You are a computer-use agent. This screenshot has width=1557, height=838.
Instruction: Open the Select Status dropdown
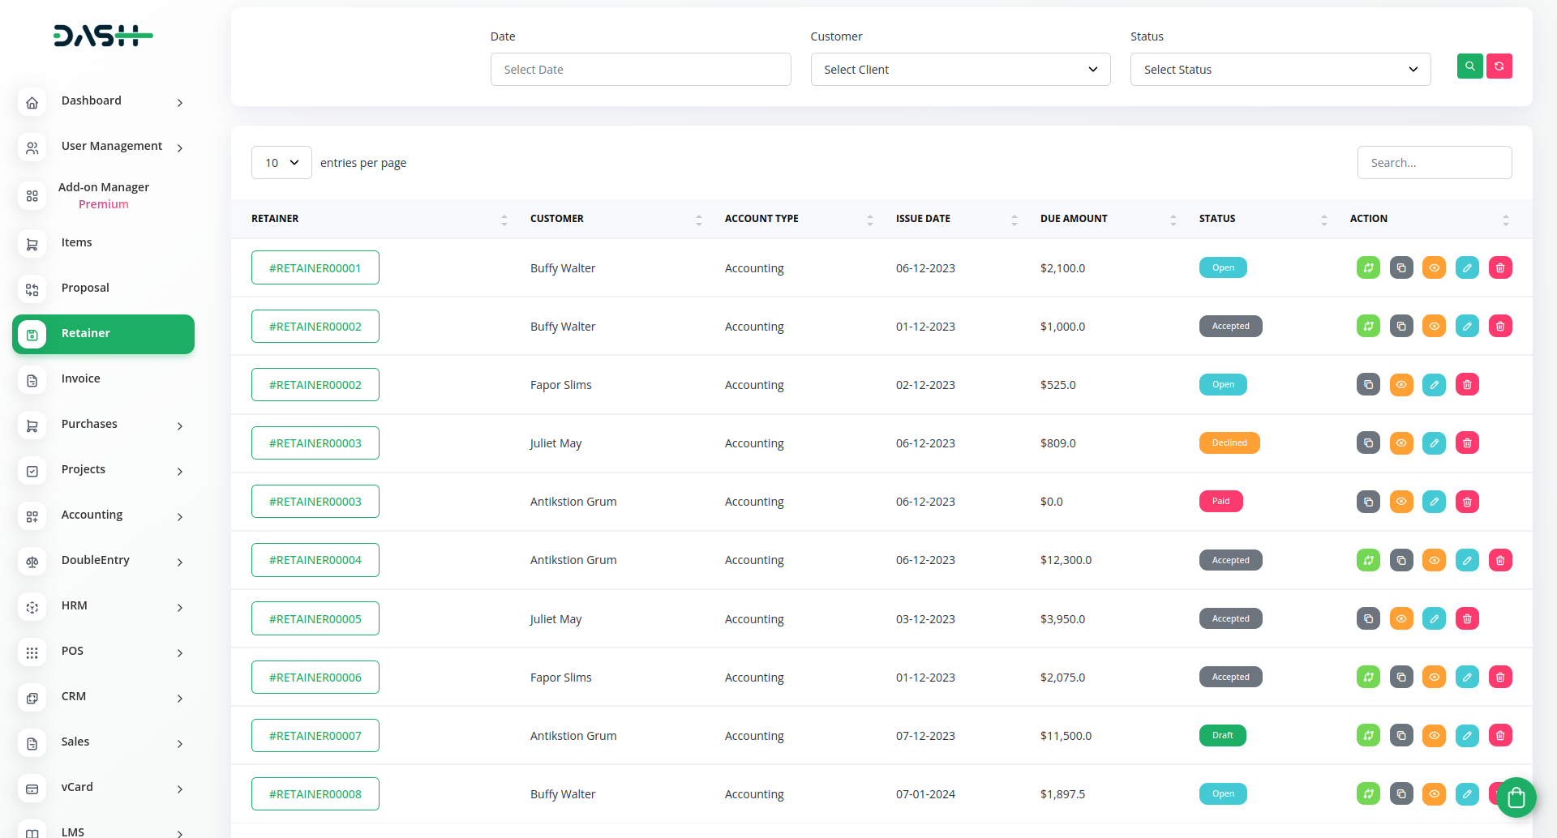tap(1280, 70)
